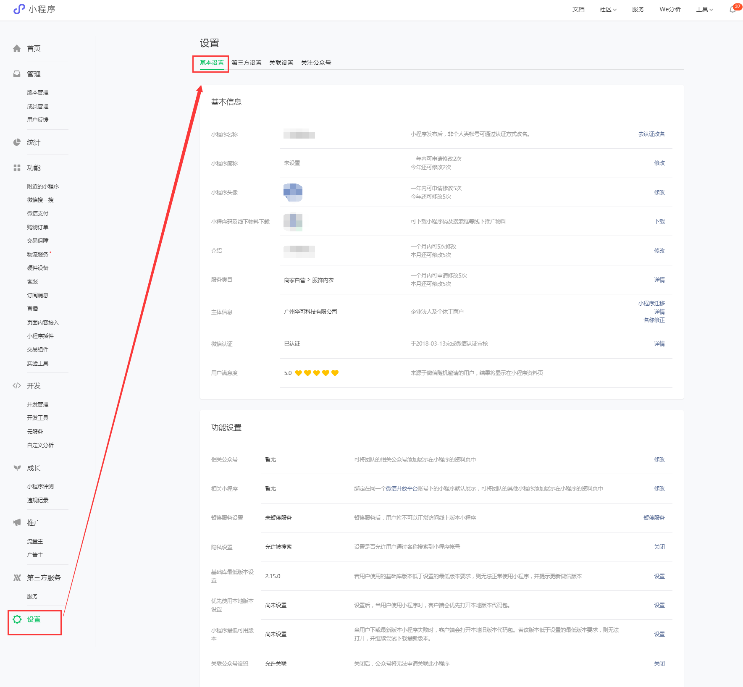Viewport: 743px width, 687px height.
Task: Open the 关注公众号 tab
Action: point(316,63)
